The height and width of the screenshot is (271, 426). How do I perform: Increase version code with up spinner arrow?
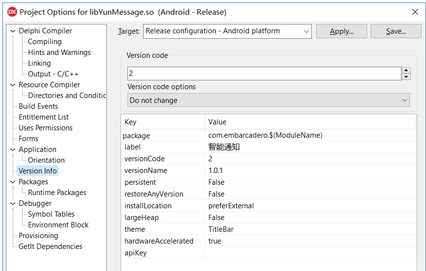[406, 71]
